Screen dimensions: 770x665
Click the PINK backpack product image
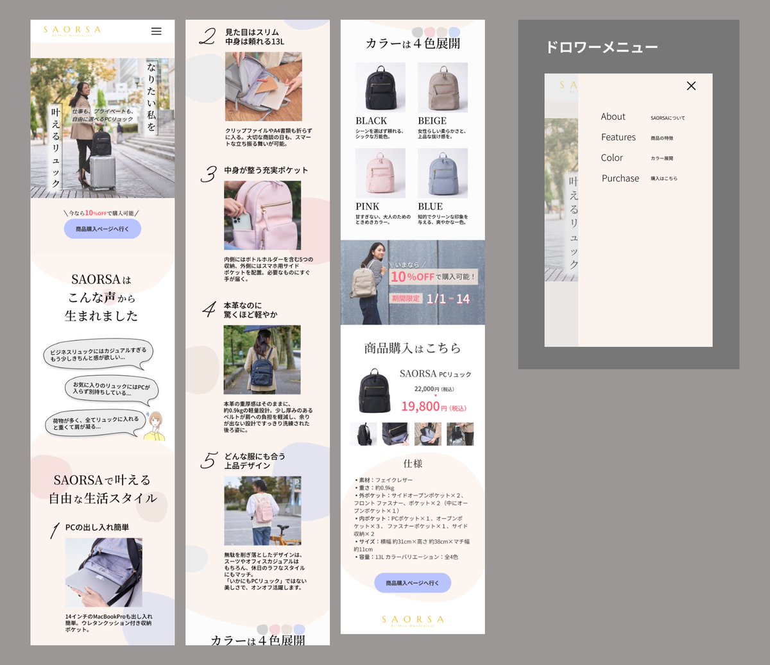(x=380, y=173)
